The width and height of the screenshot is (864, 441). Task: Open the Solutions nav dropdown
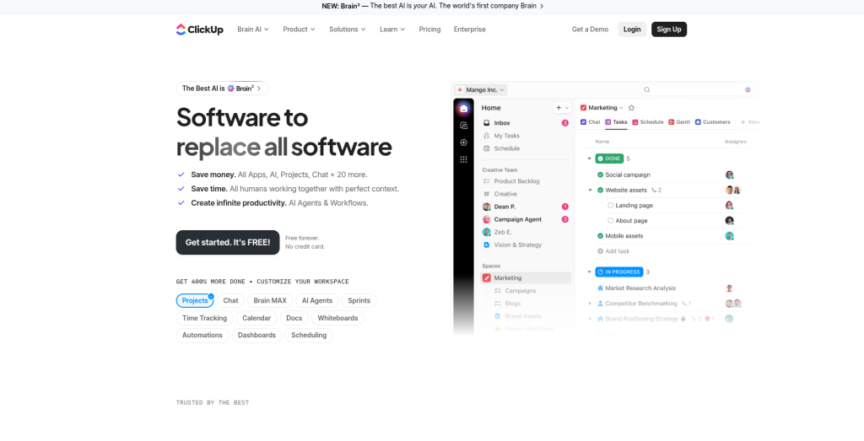pyautogui.click(x=348, y=30)
